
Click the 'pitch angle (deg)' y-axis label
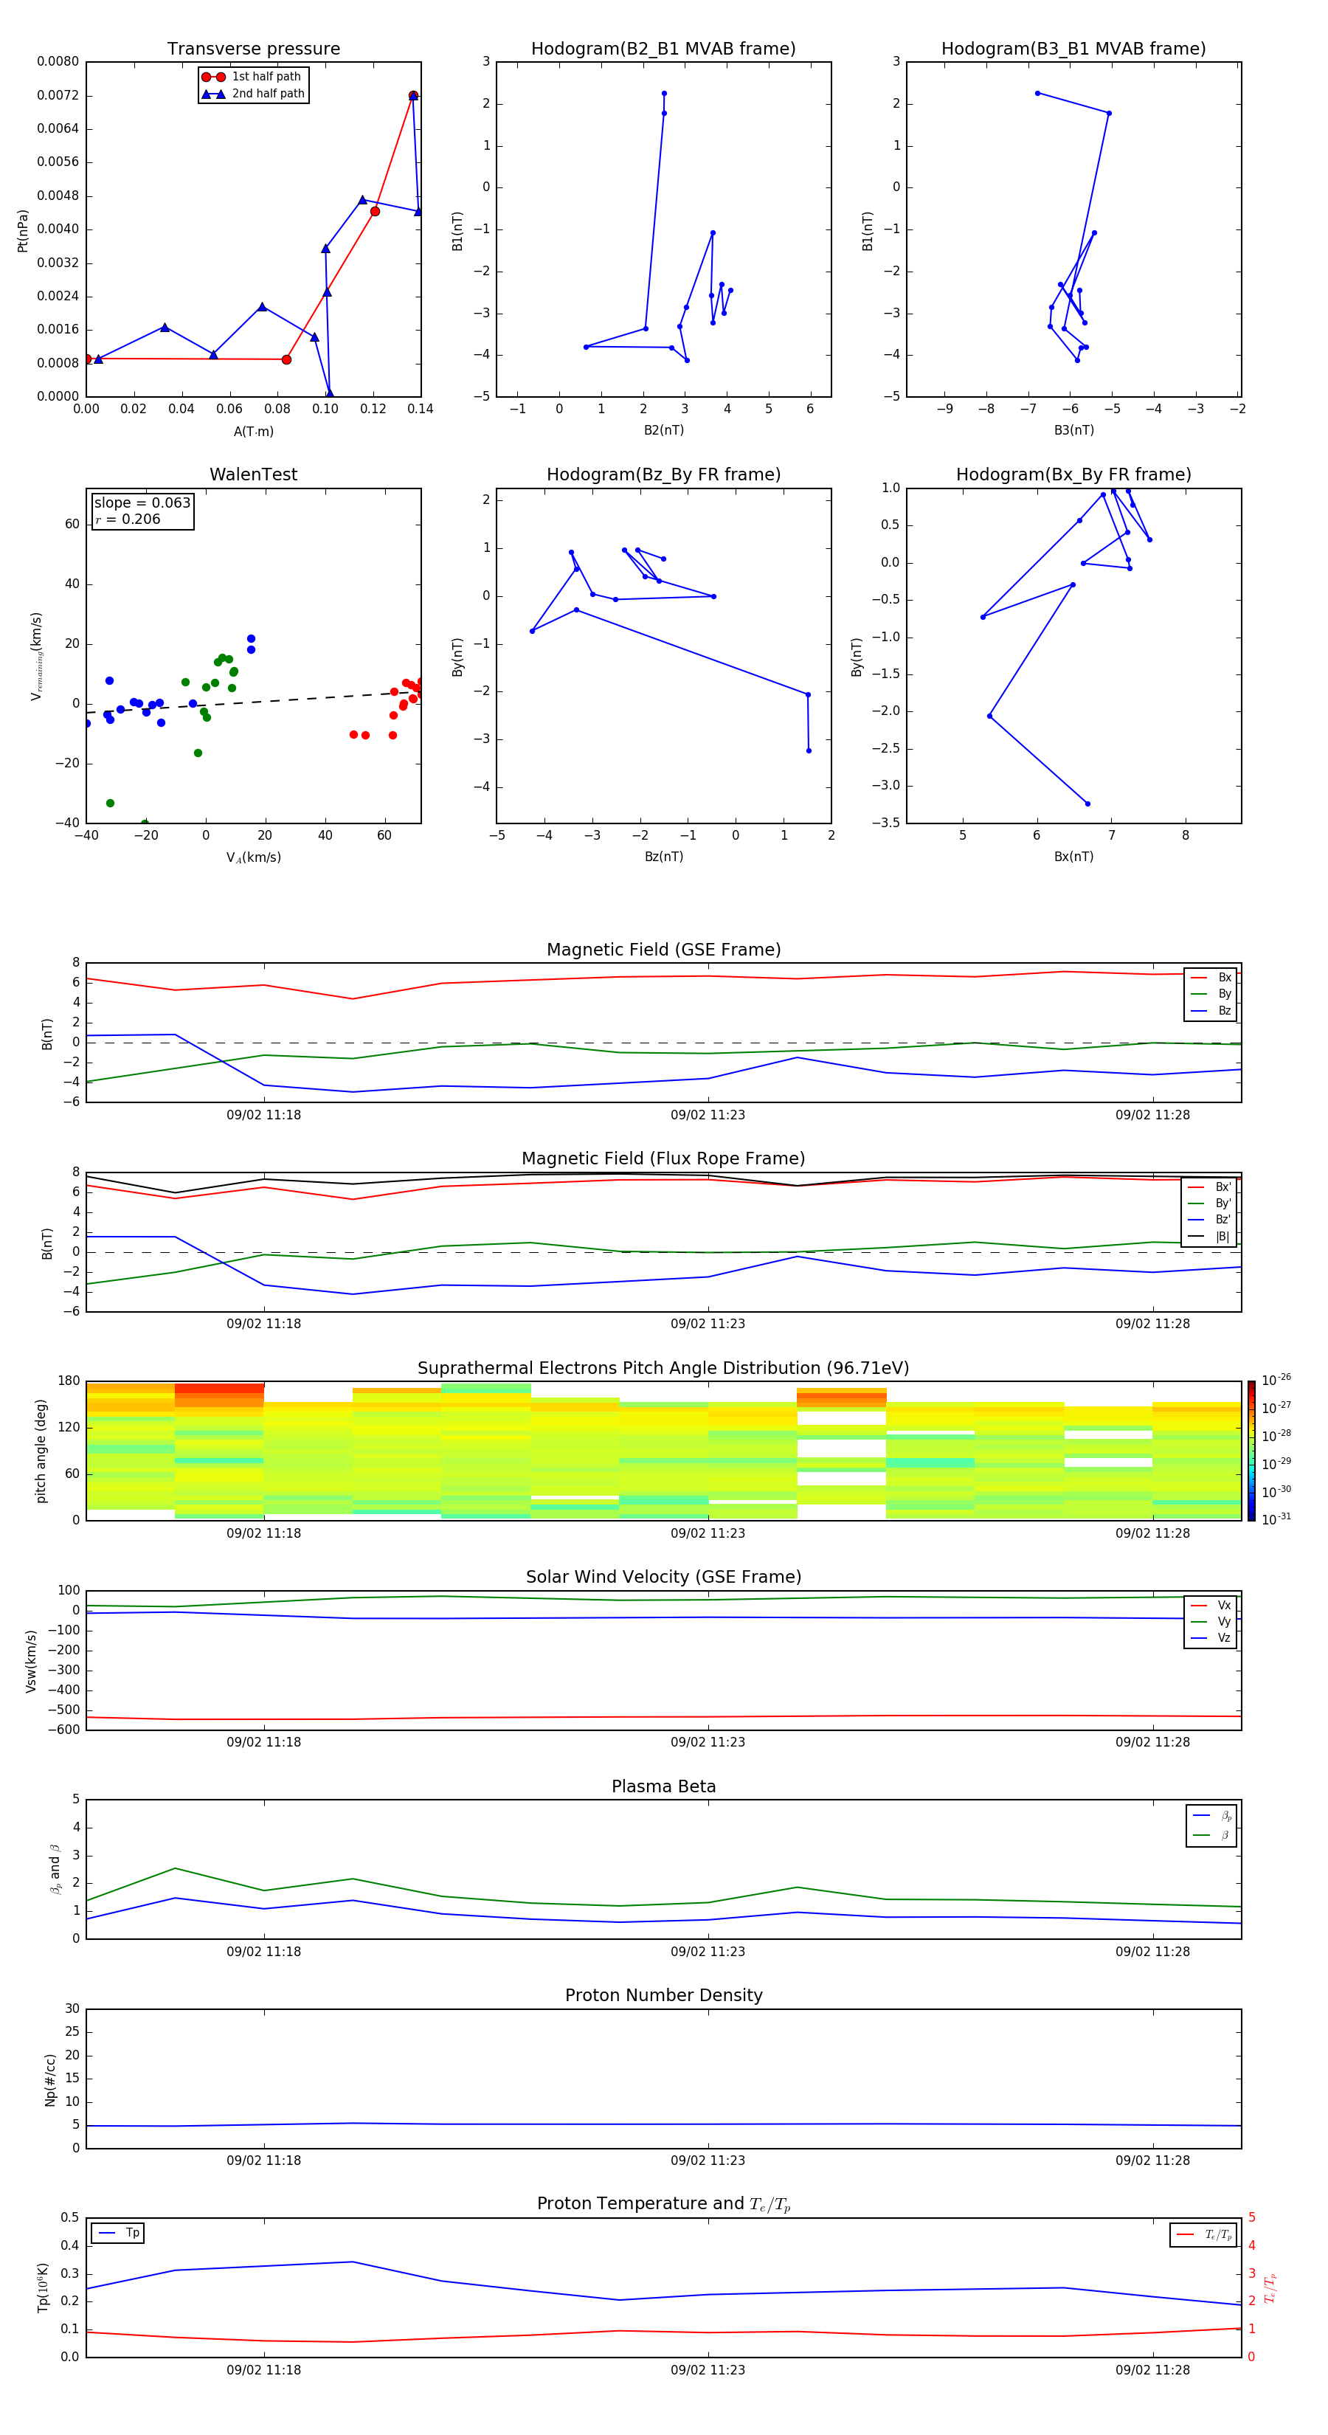[41, 1451]
